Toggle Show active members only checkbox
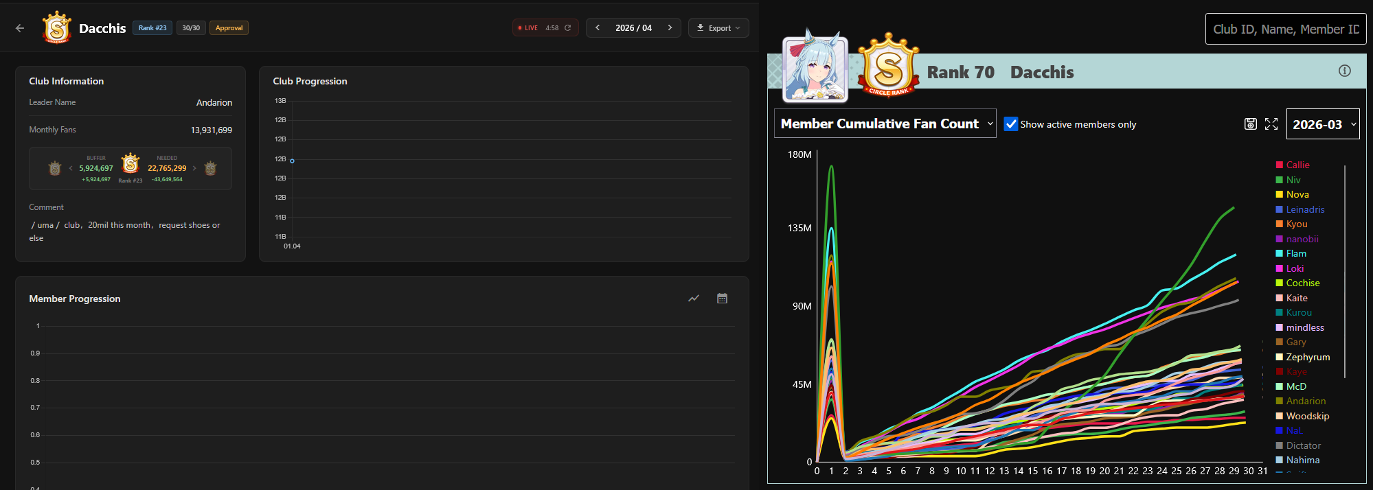Image resolution: width=1373 pixels, height=490 pixels. pyautogui.click(x=1011, y=124)
